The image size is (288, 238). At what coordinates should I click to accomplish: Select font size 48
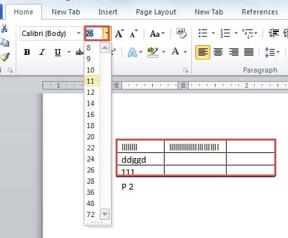pyautogui.click(x=92, y=203)
